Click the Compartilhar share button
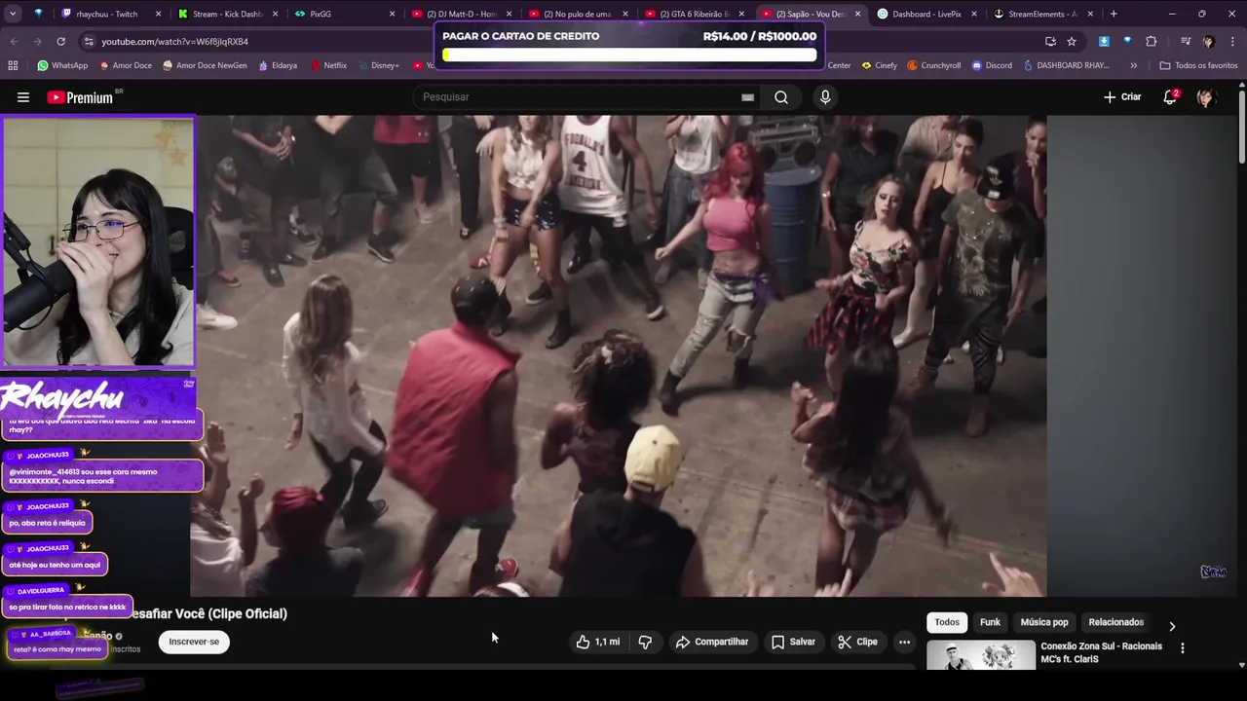This screenshot has height=701, width=1247. 712,642
